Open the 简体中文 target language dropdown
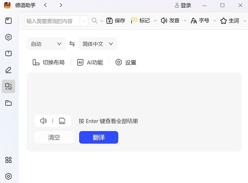 98,44
